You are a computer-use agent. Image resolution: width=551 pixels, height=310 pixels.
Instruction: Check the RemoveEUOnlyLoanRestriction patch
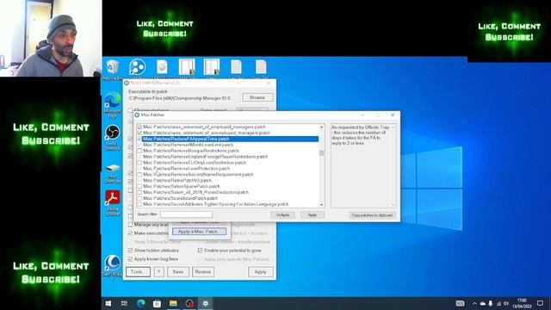(139, 163)
